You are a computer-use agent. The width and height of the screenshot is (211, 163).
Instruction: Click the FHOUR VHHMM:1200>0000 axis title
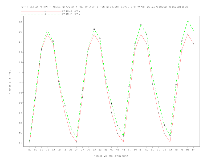tap(111, 156)
